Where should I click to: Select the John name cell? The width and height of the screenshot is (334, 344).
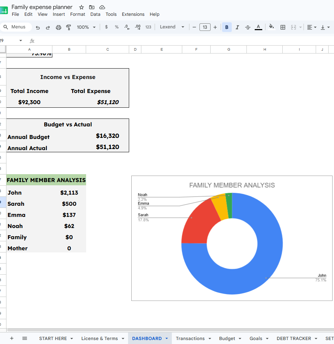pos(29,192)
